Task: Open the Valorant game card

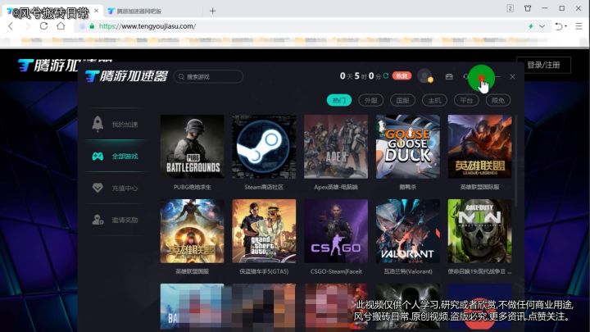Action: (x=407, y=231)
